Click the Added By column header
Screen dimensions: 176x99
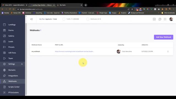[121, 45]
